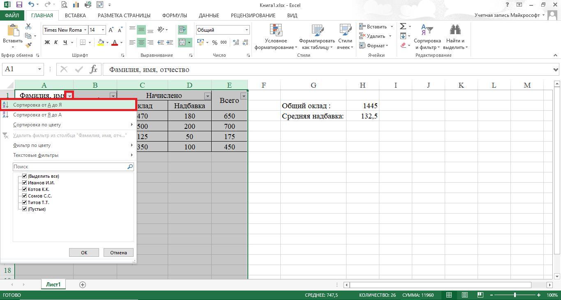The image size is (561, 300).
Task: Confirm the filter with ОК
Action: pos(84,253)
